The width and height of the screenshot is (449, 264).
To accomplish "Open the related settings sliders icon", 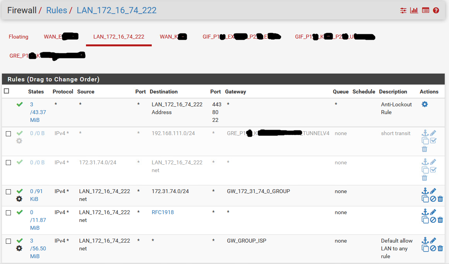I will pyautogui.click(x=403, y=11).
